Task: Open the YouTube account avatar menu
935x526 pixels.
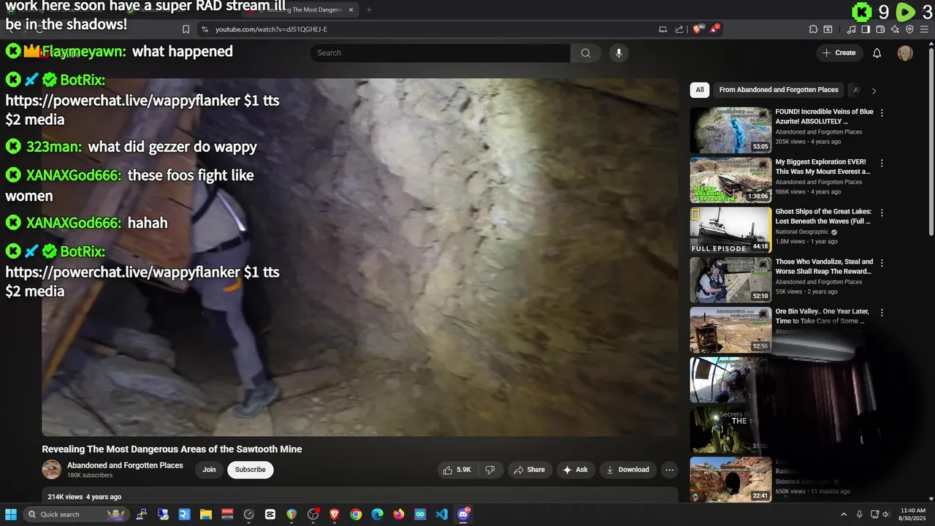Action: [x=905, y=53]
